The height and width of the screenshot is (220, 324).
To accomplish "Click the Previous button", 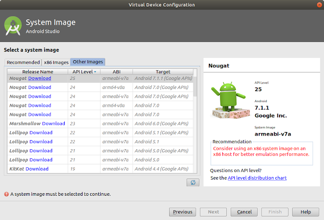I will pyautogui.click(x=182, y=212).
